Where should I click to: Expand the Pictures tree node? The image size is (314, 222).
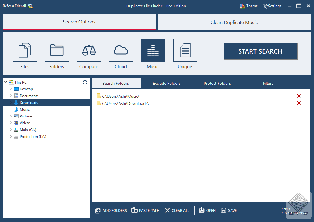[x=11, y=116]
